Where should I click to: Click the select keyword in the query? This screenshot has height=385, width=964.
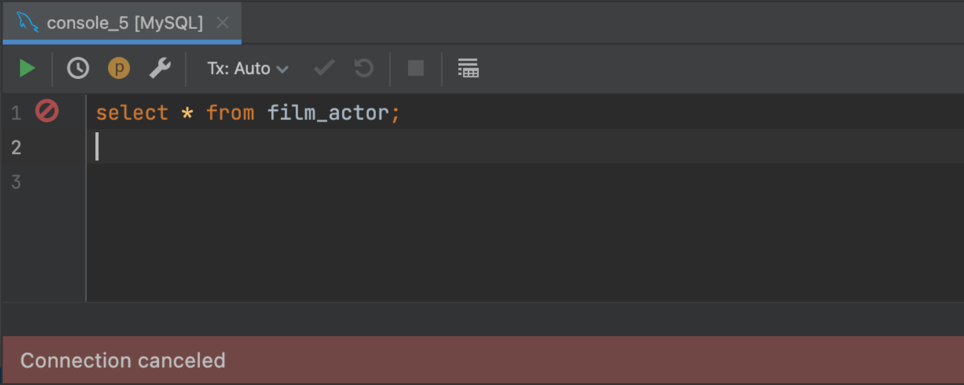(132, 114)
